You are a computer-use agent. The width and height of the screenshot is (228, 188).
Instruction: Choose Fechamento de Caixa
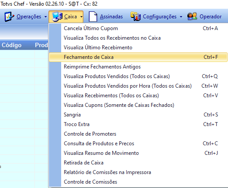point(138,57)
